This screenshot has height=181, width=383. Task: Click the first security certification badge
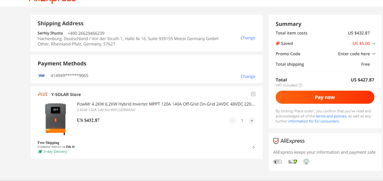pyautogui.click(x=277, y=162)
